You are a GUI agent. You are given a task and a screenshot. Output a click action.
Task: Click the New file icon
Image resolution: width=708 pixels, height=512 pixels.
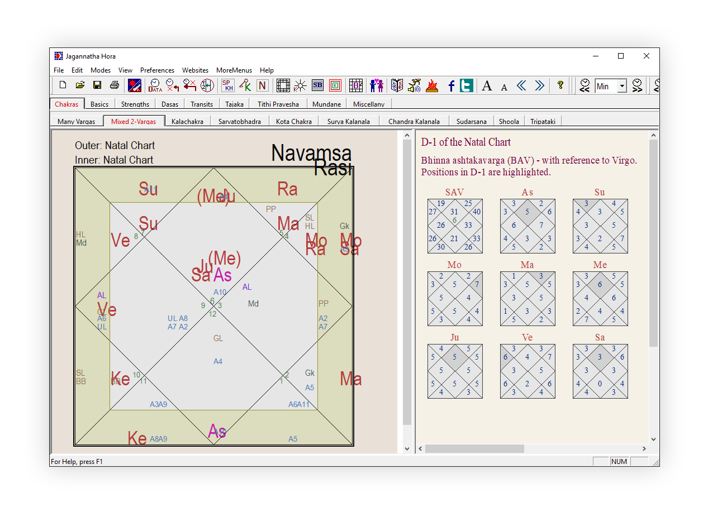(63, 85)
